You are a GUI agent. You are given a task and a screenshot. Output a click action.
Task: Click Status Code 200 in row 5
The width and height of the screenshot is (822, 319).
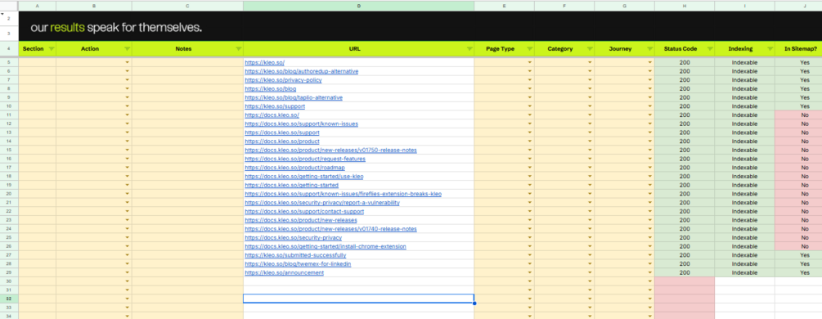(685, 62)
